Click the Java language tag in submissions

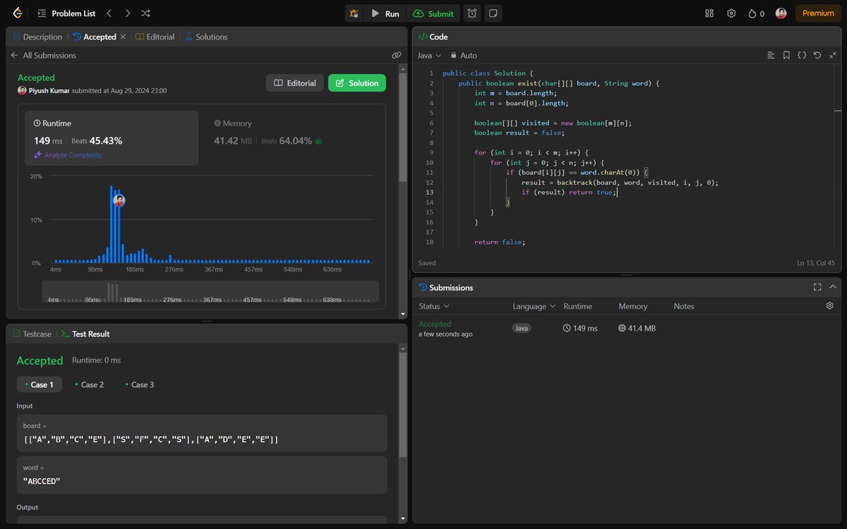pos(522,328)
